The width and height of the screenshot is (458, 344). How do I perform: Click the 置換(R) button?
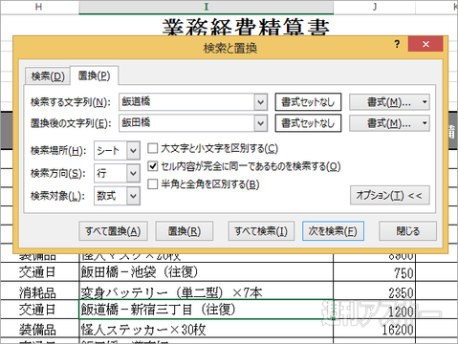pos(185,231)
